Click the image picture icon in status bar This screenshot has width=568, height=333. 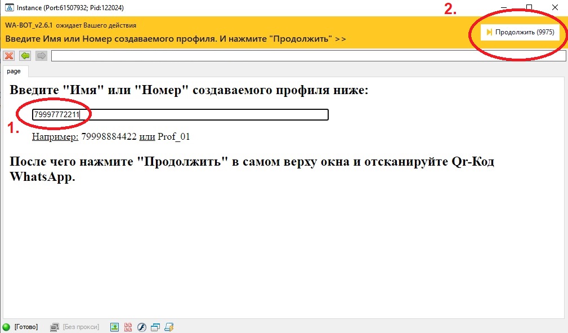click(114, 327)
